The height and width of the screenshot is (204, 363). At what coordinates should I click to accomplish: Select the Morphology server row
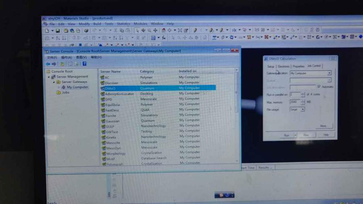click(158, 153)
